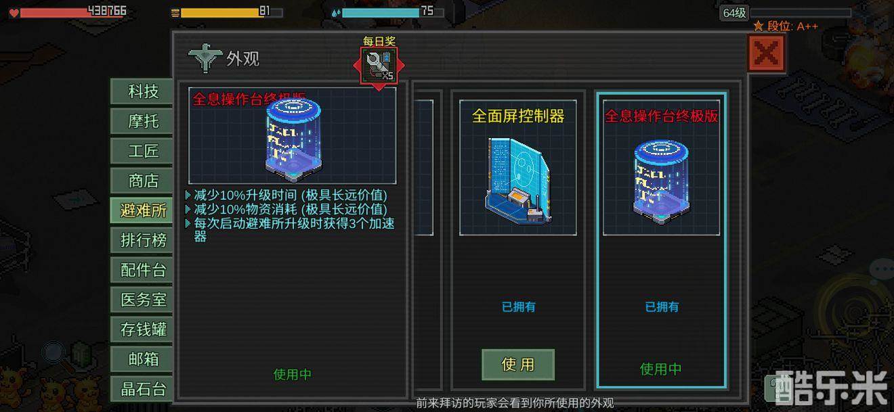Open the 排行榜 leaderboard tab

[143, 240]
